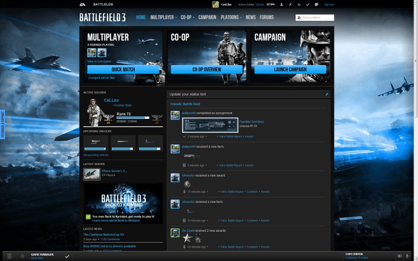The image size is (418, 261).
Task: Click the Game Manager checkmark icon
Action: [x=67, y=256]
